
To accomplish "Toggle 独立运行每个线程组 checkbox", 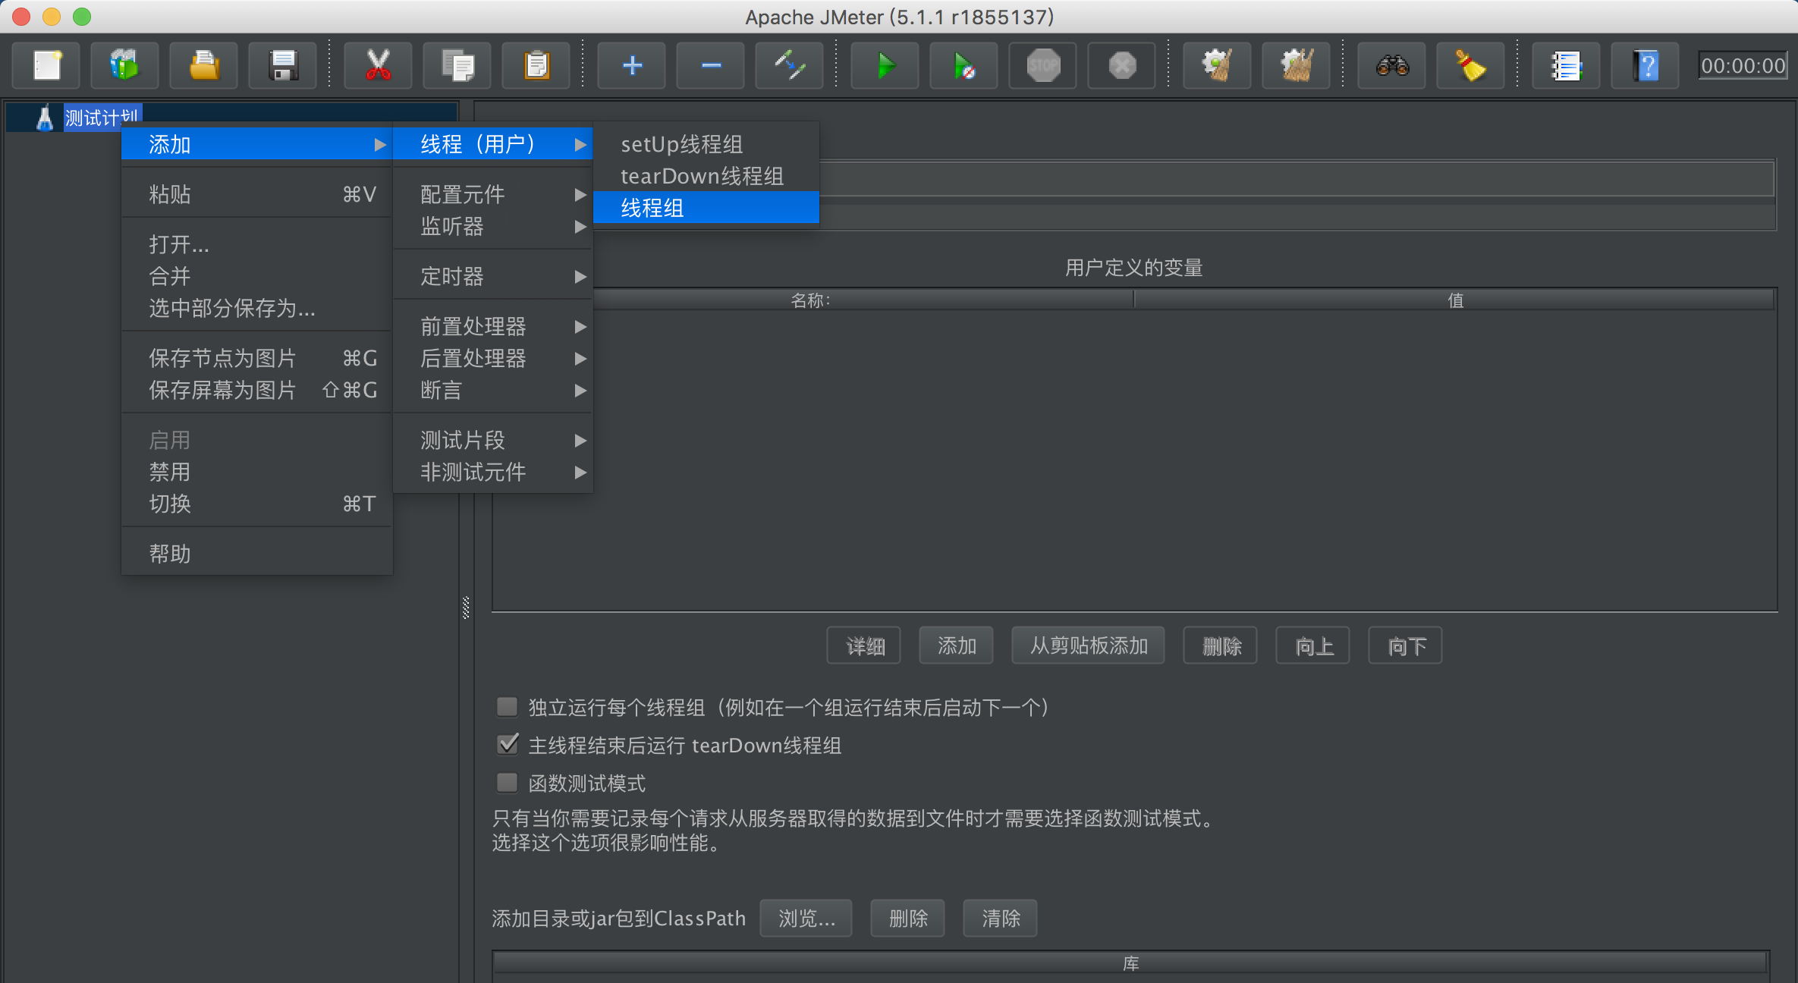I will (507, 707).
